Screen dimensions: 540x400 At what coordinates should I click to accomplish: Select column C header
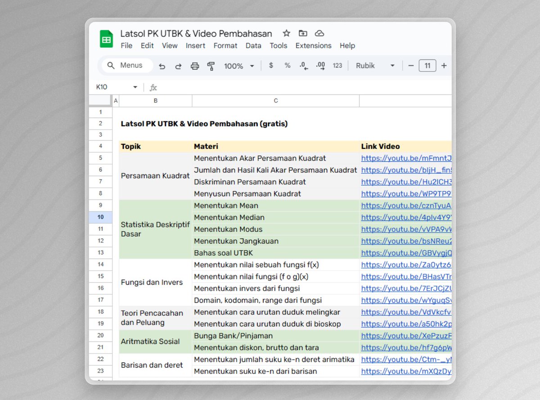click(x=276, y=101)
